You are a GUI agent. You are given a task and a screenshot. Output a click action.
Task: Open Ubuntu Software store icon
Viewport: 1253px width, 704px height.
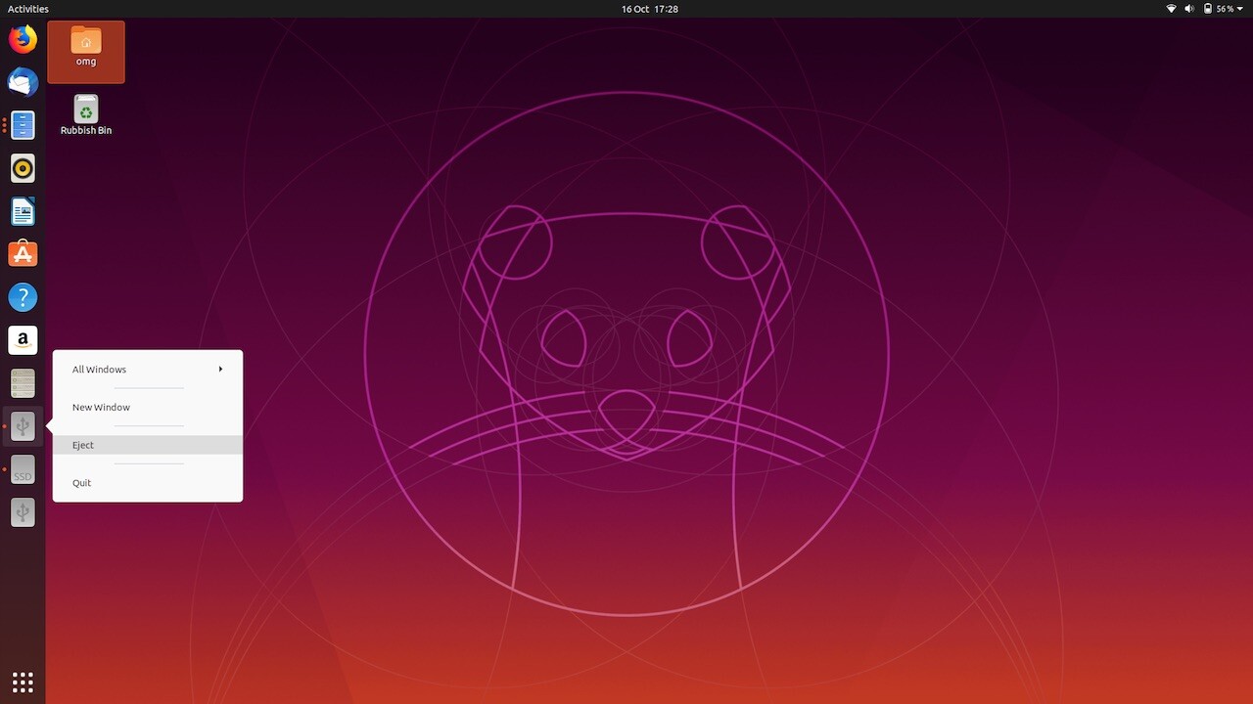click(23, 254)
